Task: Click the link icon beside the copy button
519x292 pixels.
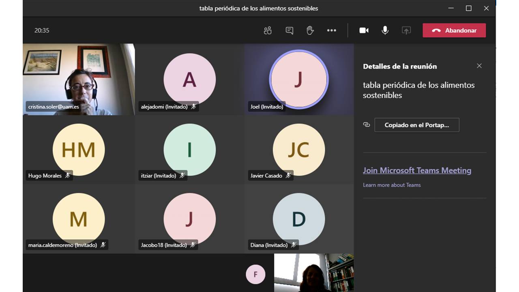Action: [x=367, y=125]
